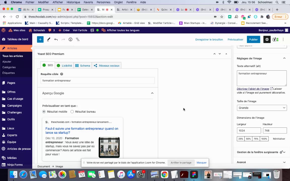This screenshot has height=181, width=290.
Task: Collapse the Aperçu Google section
Action: 152,93
